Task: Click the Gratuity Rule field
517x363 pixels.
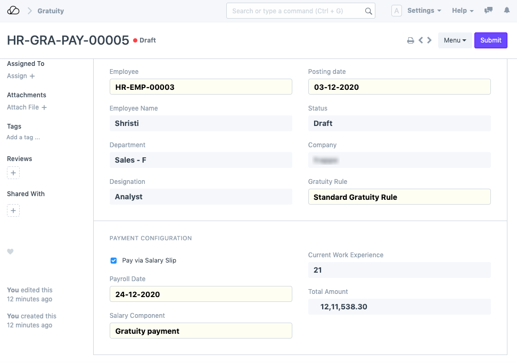Action: click(x=399, y=197)
